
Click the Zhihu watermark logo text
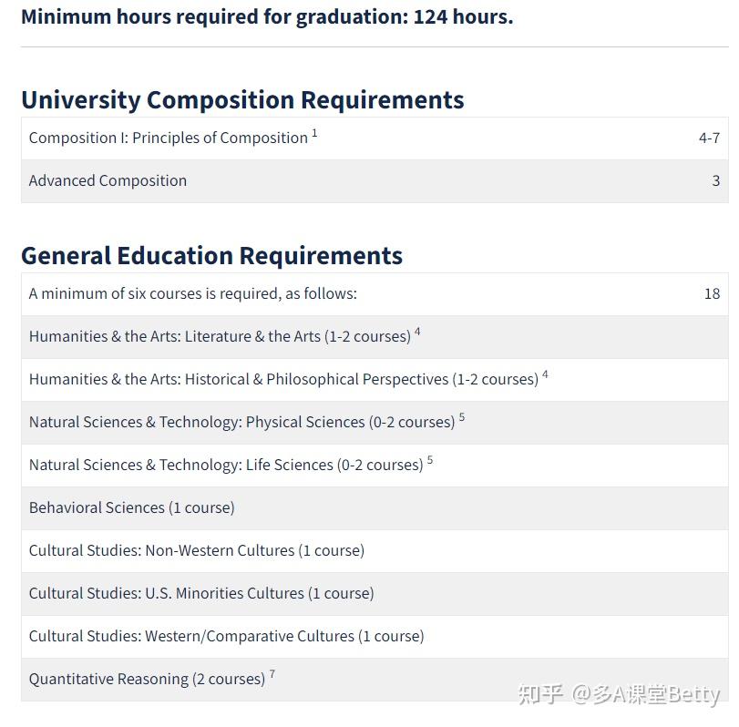pyautogui.click(x=541, y=694)
